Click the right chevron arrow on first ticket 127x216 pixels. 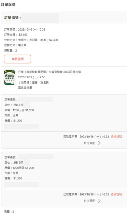pyautogui.click(x=99, y=143)
